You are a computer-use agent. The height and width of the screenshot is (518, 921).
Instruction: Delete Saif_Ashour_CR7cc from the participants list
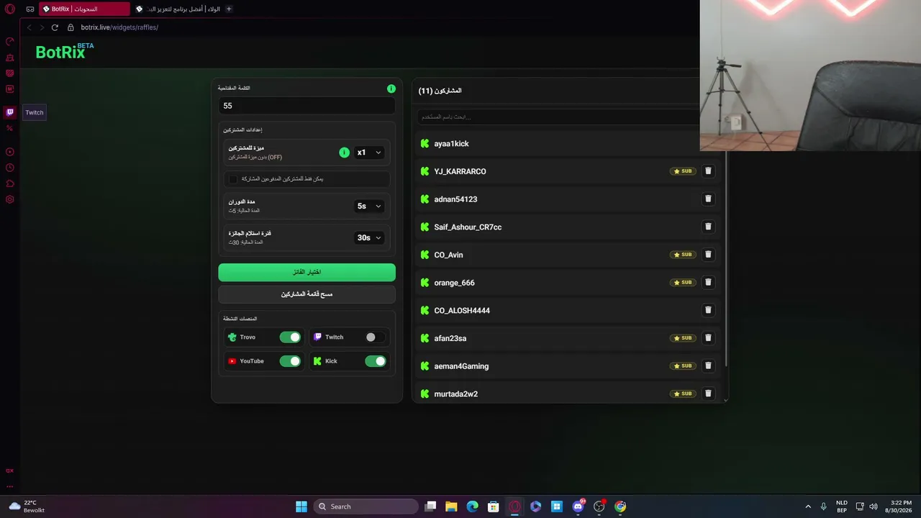point(708,227)
